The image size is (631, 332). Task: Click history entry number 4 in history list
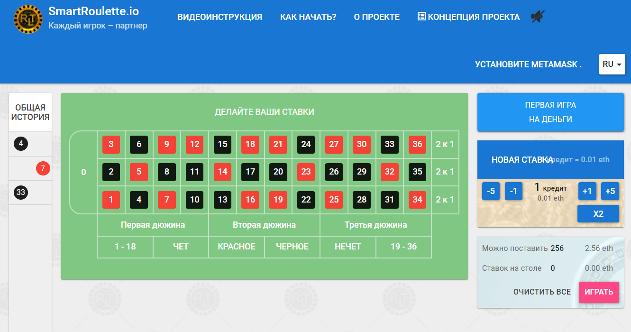tap(21, 143)
